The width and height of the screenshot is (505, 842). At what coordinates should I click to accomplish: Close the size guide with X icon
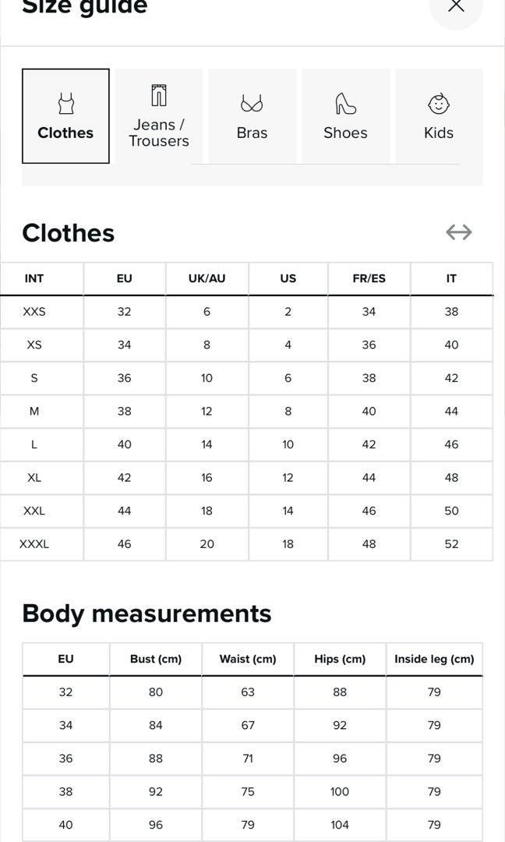pos(456,6)
